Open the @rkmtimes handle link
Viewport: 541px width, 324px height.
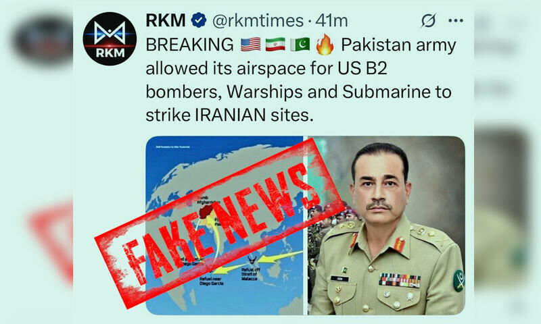[258, 21]
